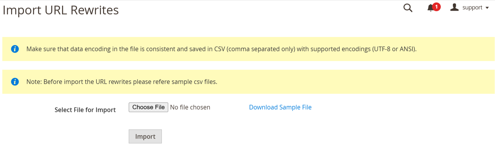495x147 pixels.
Task: Click the notifications bell icon
Action: [x=430, y=8]
